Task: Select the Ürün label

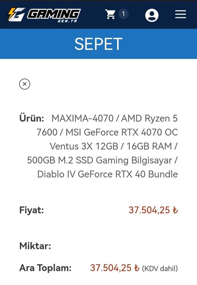Action: pyautogui.click(x=32, y=118)
